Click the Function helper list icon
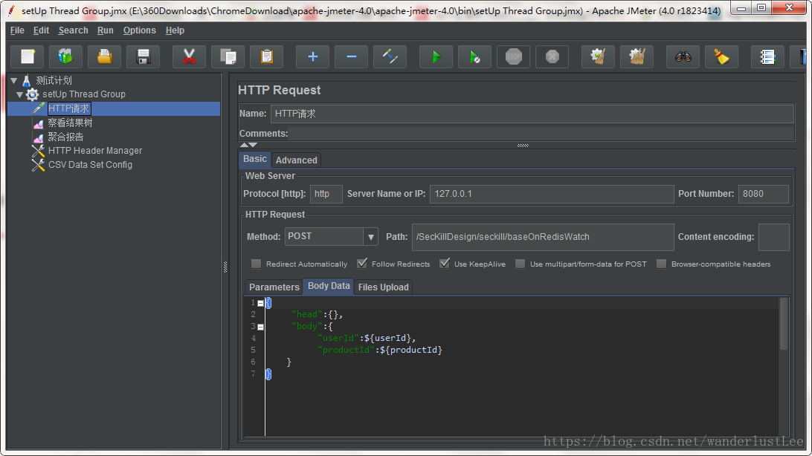Viewport: 812px width, 456px height. tap(767, 56)
